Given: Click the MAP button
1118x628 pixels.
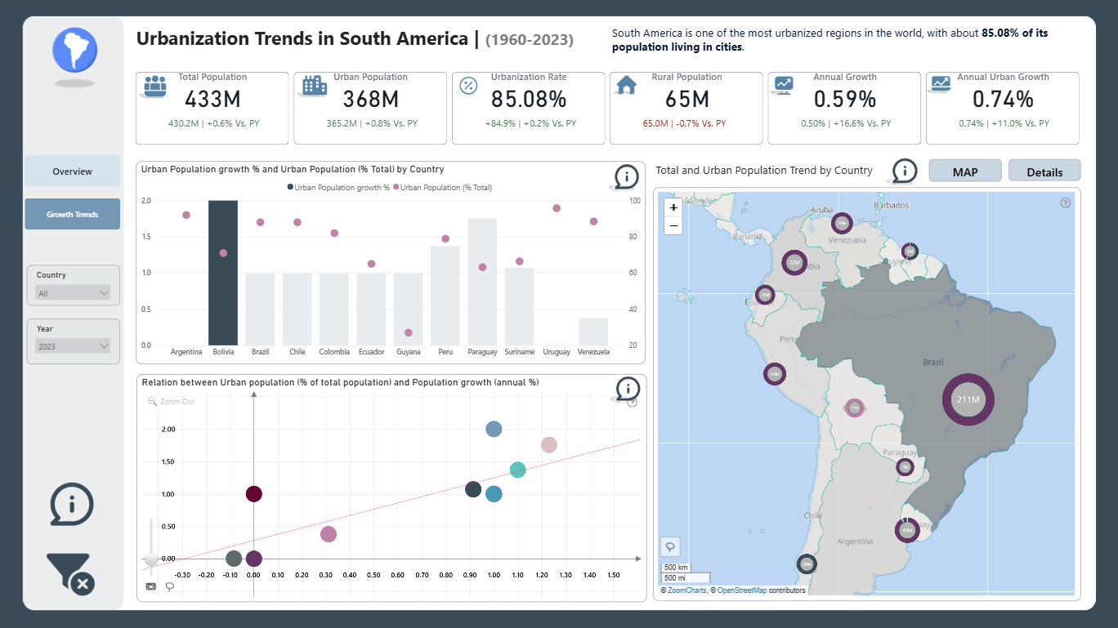Looking at the screenshot, I should (x=965, y=171).
